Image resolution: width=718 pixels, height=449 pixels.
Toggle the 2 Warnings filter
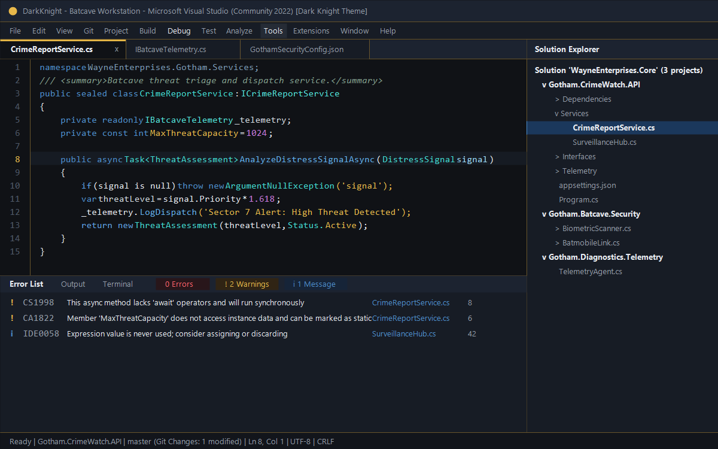point(248,284)
